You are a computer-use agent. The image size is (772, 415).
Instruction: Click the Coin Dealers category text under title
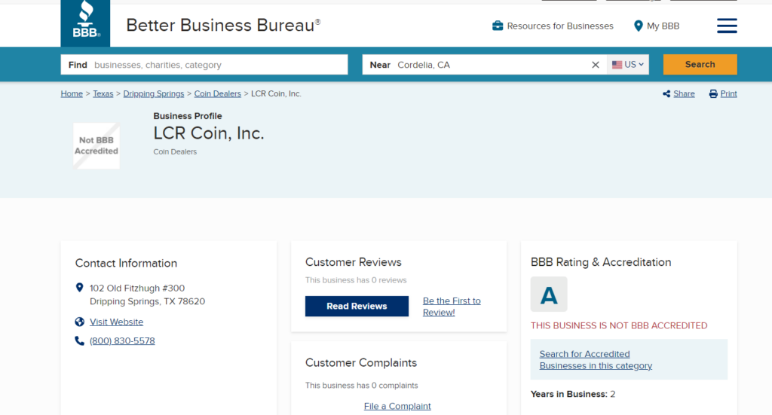175,152
